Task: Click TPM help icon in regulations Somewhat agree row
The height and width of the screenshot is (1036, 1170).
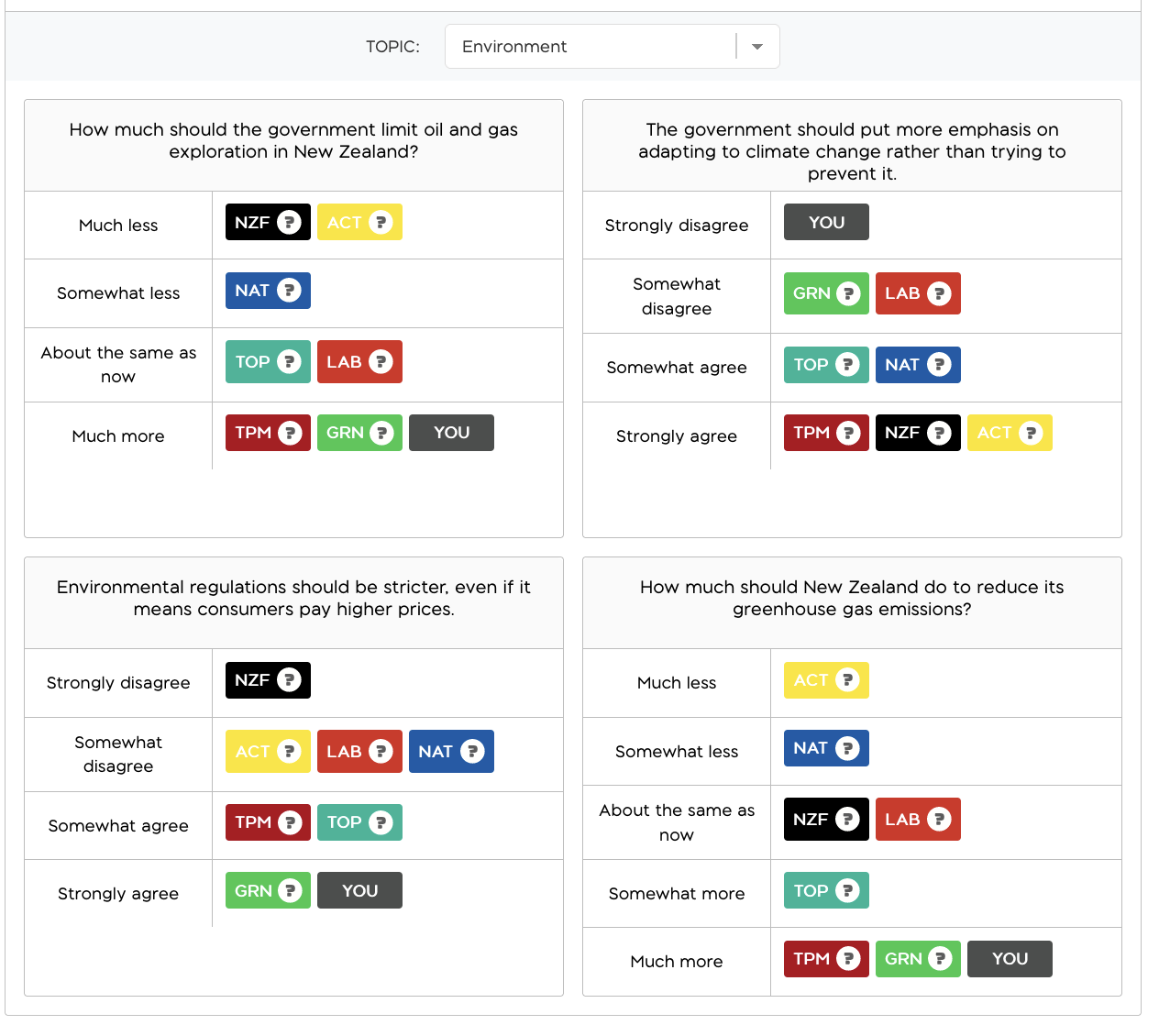Action: point(290,822)
